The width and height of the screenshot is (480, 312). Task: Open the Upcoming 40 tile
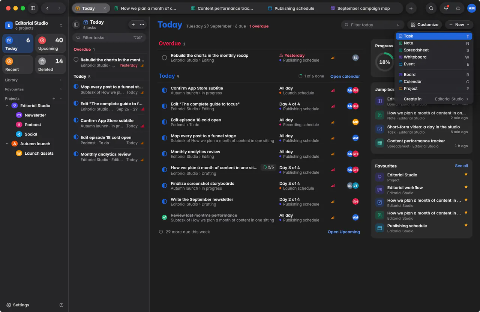pyautogui.click(x=51, y=44)
